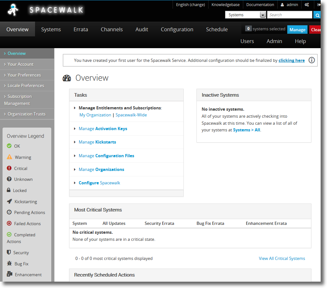
Task: Click the Unknown question mark icon
Action: tap(9, 179)
